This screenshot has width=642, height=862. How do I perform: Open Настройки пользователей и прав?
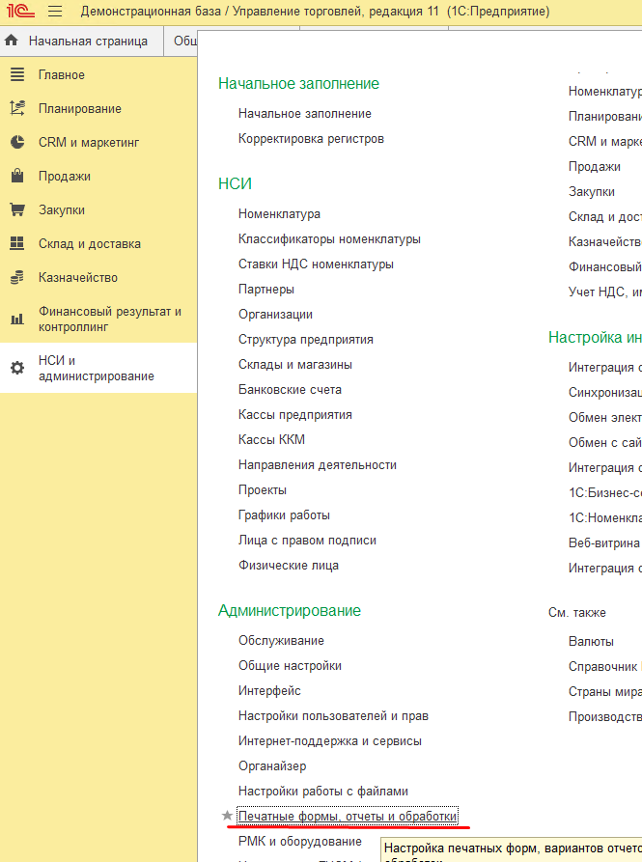tap(333, 716)
